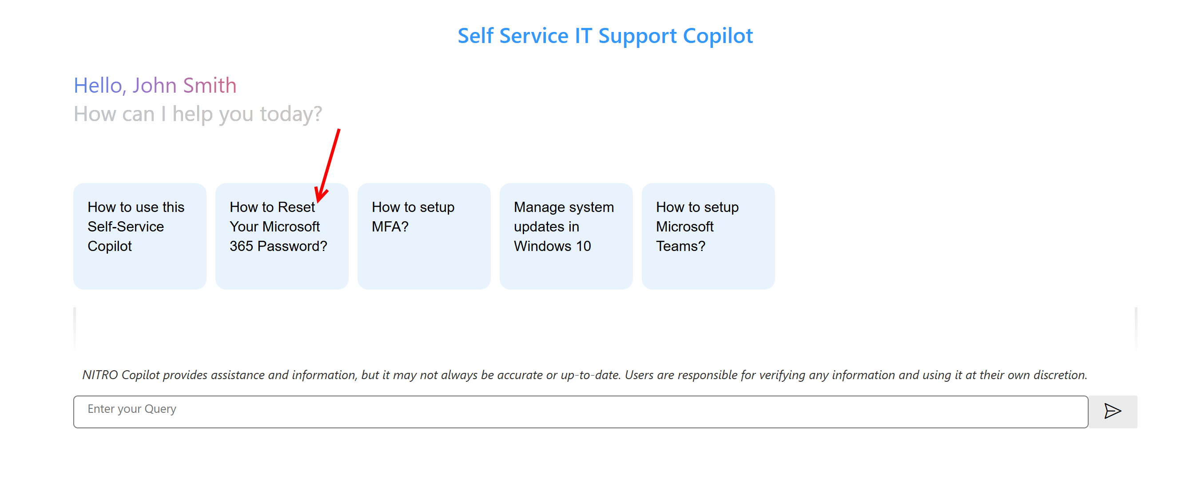Click the words 365 Password in the reset card
This screenshot has width=1193, height=478.
coord(278,246)
